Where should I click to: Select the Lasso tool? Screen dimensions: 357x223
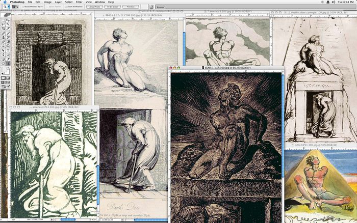pos(4,24)
